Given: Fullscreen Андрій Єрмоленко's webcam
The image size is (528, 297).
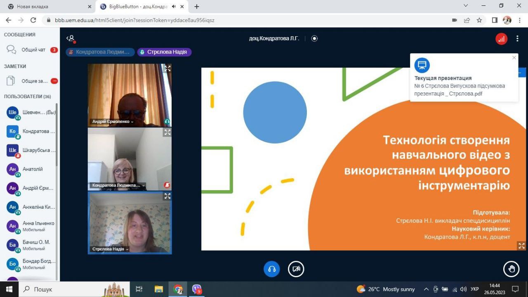Looking at the screenshot, I should pyautogui.click(x=167, y=68).
